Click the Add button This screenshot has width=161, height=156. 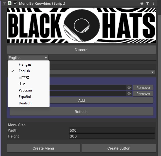point(101,101)
